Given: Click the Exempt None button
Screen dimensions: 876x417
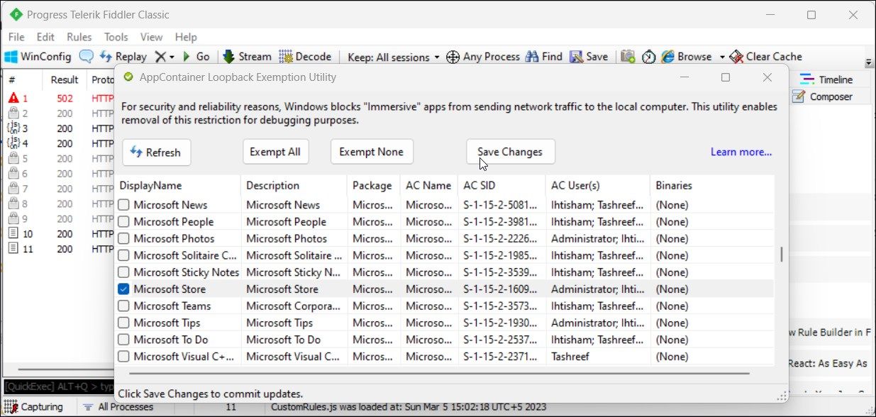Looking at the screenshot, I should click(372, 152).
